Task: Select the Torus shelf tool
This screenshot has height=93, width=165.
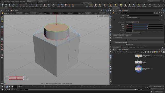Action: (x=13, y=5)
